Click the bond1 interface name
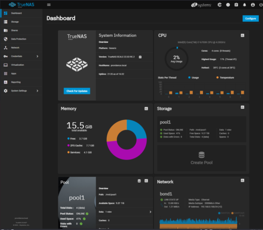Viewport: 263px width, 230px height. (166, 194)
